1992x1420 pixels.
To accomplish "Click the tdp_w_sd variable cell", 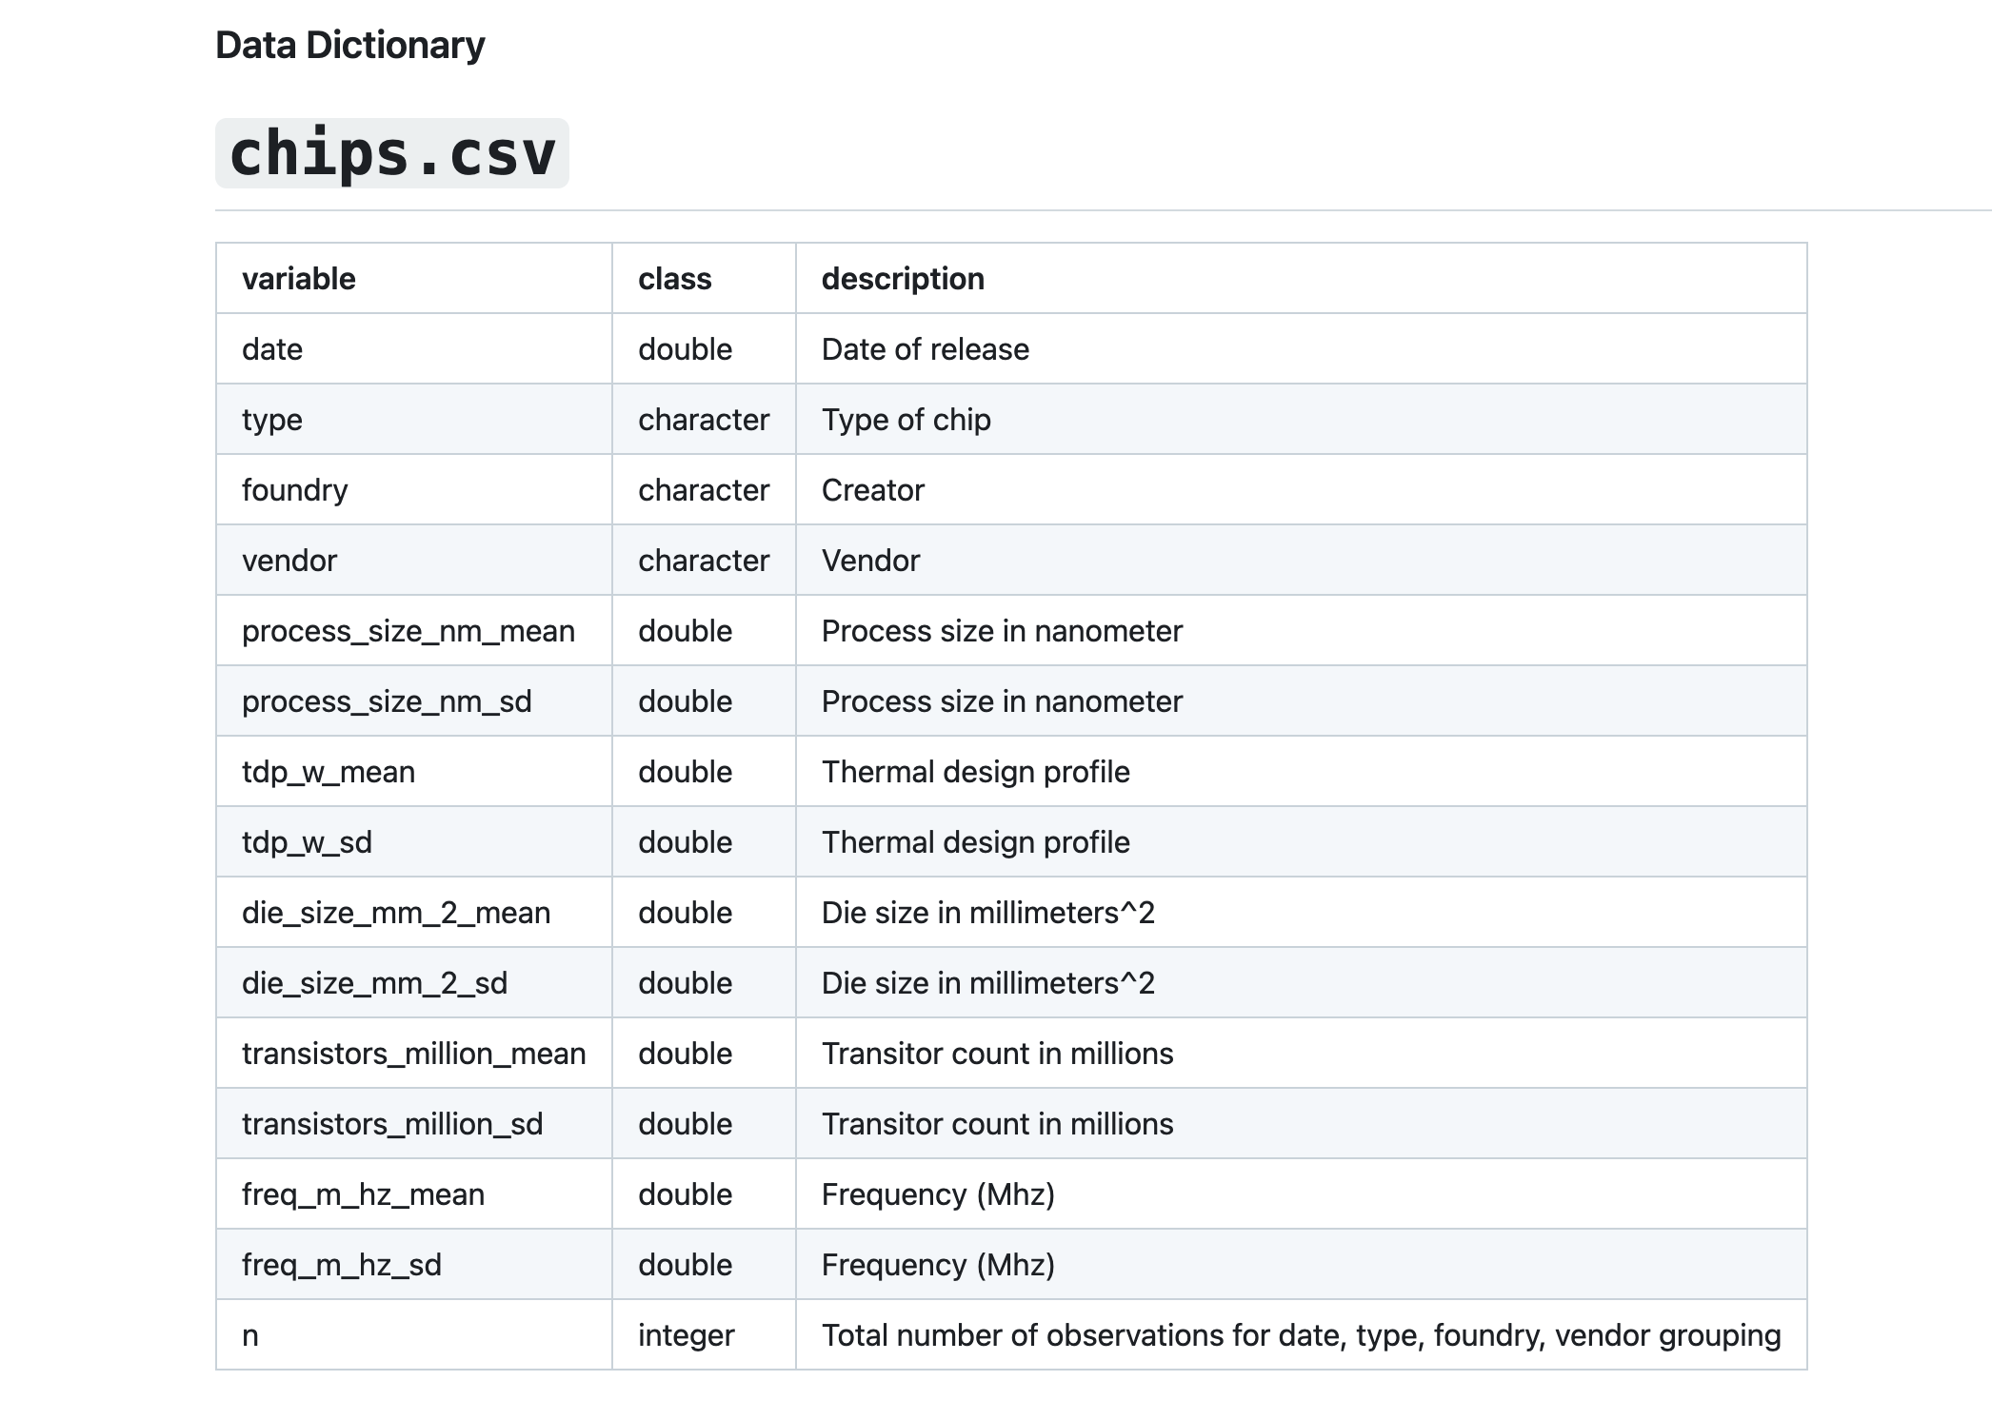I will (307, 842).
